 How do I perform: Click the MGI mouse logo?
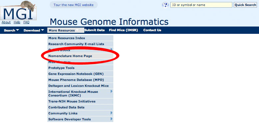pos(18,11)
